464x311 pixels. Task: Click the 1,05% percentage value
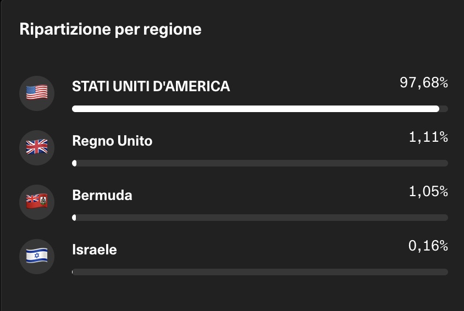pyautogui.click(x=428, y=192)
